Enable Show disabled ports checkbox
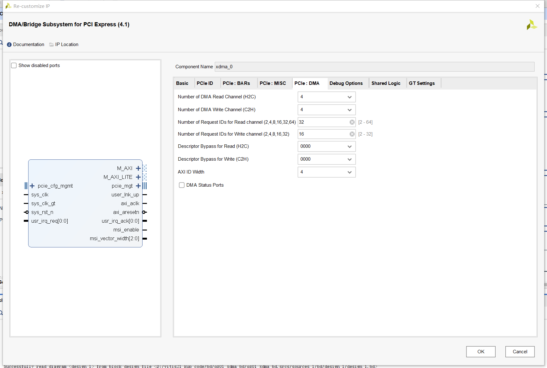The width and height of the screenshot is (547, 368). tap(14, 65)
